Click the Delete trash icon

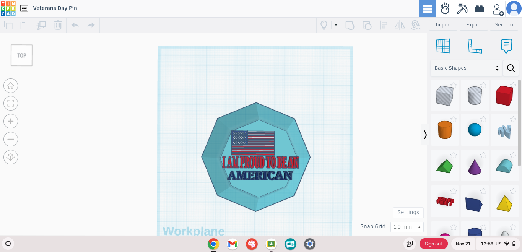click(x=58, y=25)
